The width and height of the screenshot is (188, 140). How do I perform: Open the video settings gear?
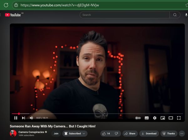(x=155, y=118)
